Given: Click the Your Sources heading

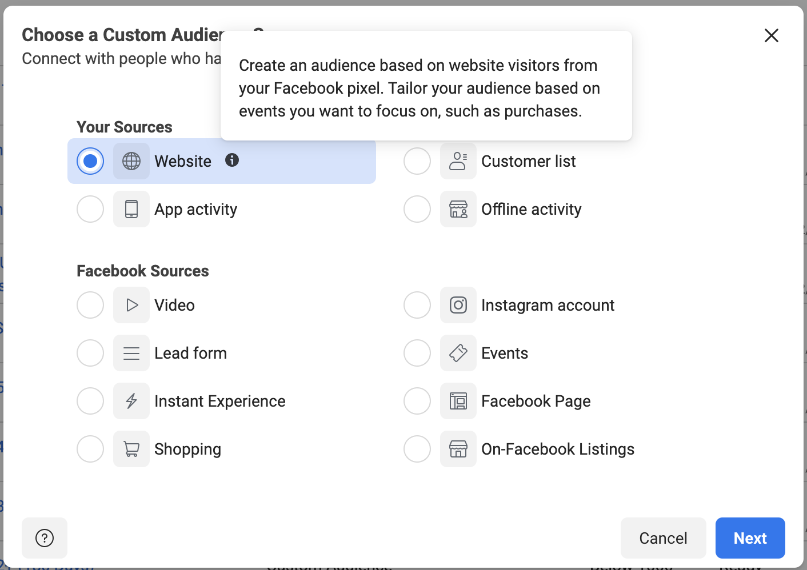Looking at the screenshot, I should tap(125, 127).
